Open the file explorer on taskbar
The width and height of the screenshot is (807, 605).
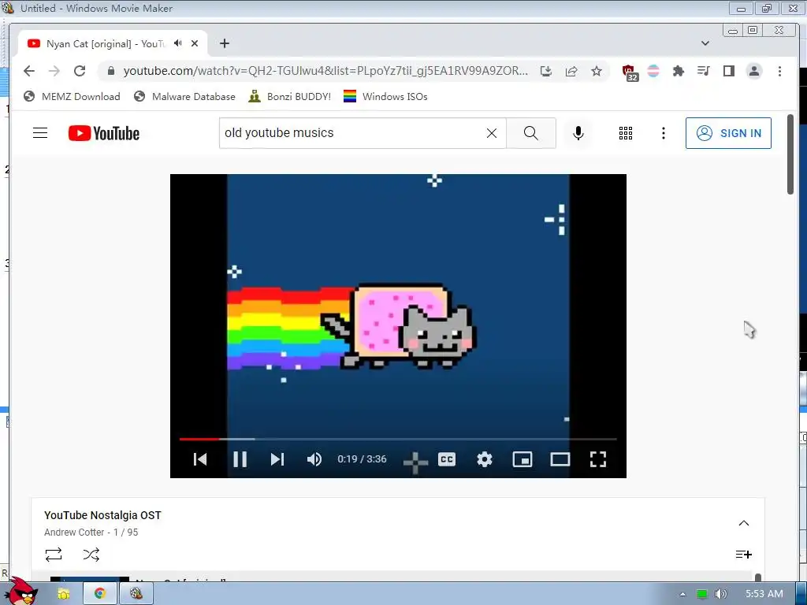click(64, 594)
